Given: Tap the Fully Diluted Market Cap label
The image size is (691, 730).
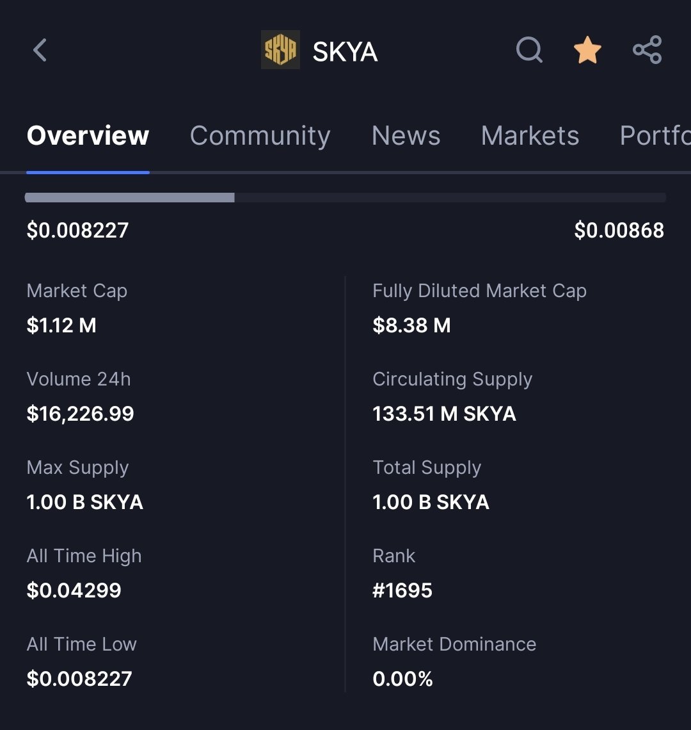Looking at the screenshot, I should pos(479,291).
